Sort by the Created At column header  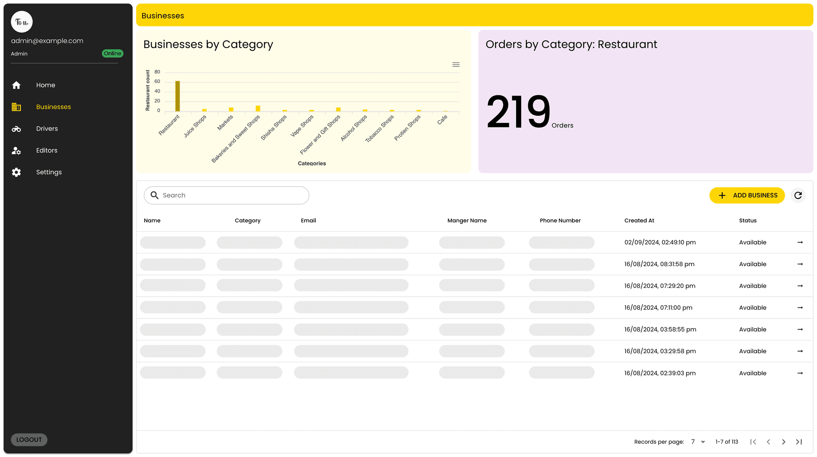(x=639, y=221)
